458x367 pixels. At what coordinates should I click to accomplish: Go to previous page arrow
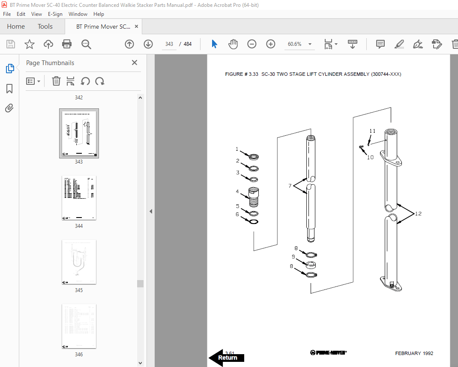(129, 44)
